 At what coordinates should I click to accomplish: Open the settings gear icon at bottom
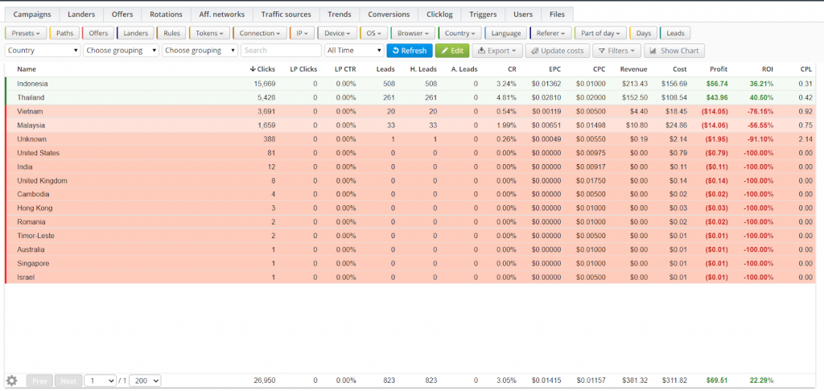[11, 381]
